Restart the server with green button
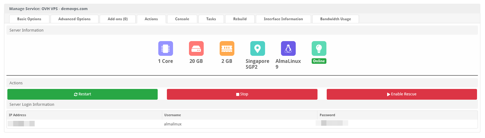485x138 pixels. (83, 94)
